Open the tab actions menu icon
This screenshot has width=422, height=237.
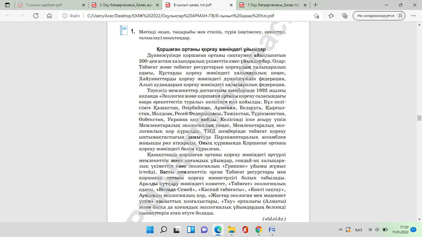tap(7, 5)
